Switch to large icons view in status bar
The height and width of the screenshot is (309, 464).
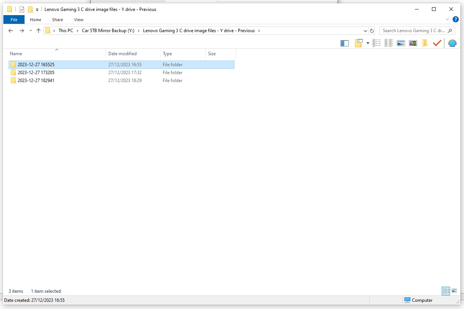(454, 291)
